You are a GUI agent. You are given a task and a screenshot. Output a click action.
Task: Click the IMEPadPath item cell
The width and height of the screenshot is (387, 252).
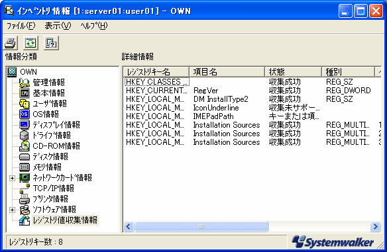coord(213,116)
